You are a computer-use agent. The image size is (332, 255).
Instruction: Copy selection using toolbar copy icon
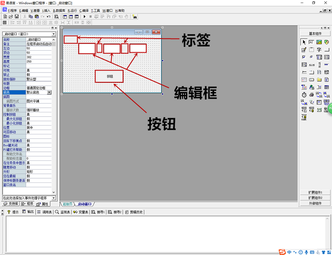[31, 17]
